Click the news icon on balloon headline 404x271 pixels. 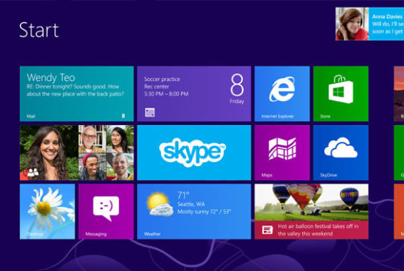point(268,230)
